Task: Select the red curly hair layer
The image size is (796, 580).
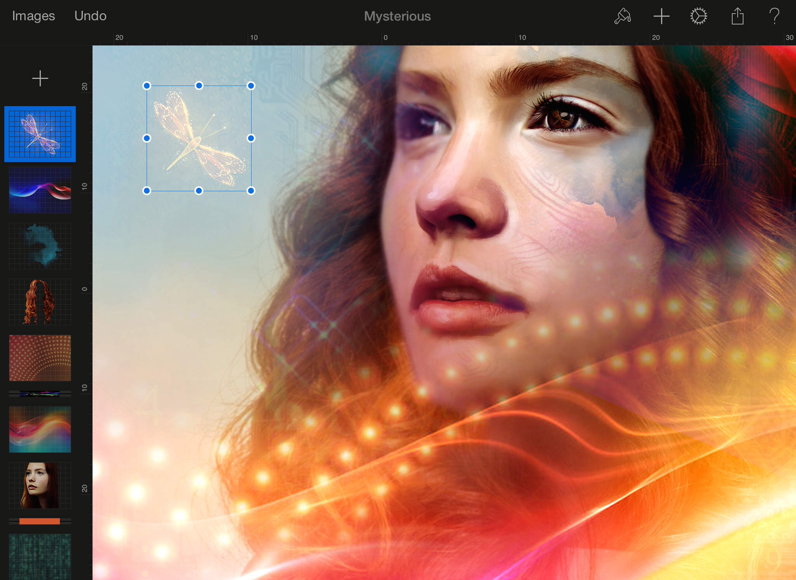Action: point(40,302)
